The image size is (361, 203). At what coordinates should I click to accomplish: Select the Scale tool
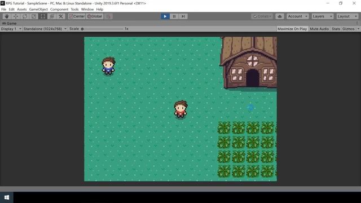coord(34,16)
